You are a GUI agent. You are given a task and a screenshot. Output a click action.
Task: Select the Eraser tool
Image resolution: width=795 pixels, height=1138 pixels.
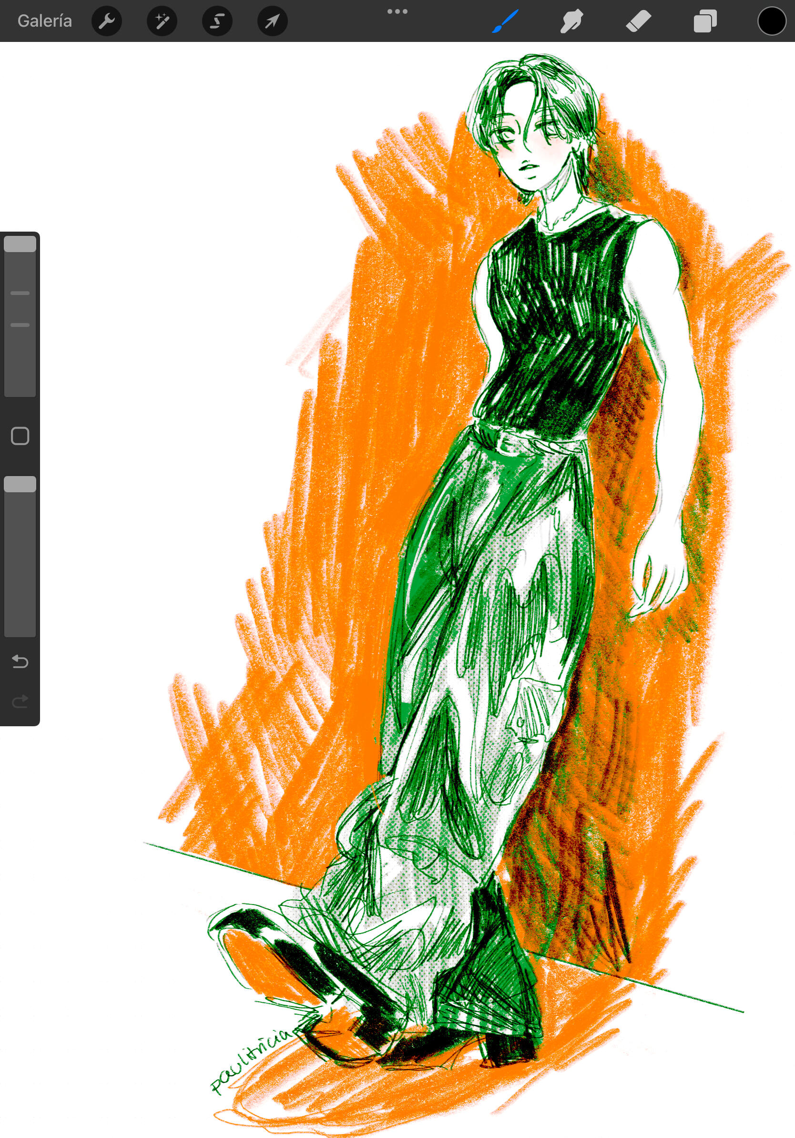638,21
